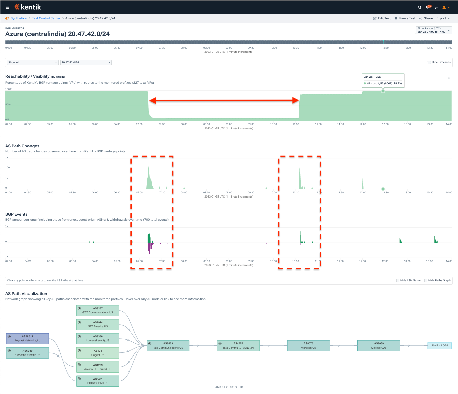
Task: Share this BGP monitor
Action: (426, 18)
